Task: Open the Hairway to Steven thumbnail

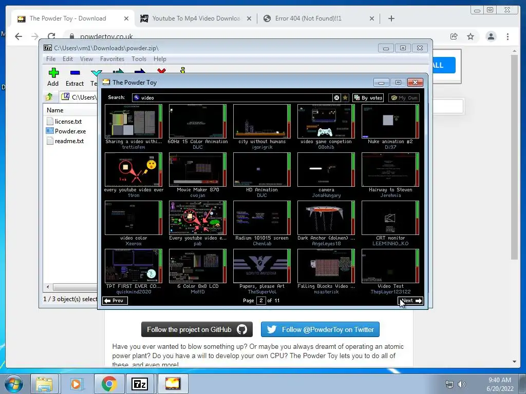Action: [x=390, y=169]
